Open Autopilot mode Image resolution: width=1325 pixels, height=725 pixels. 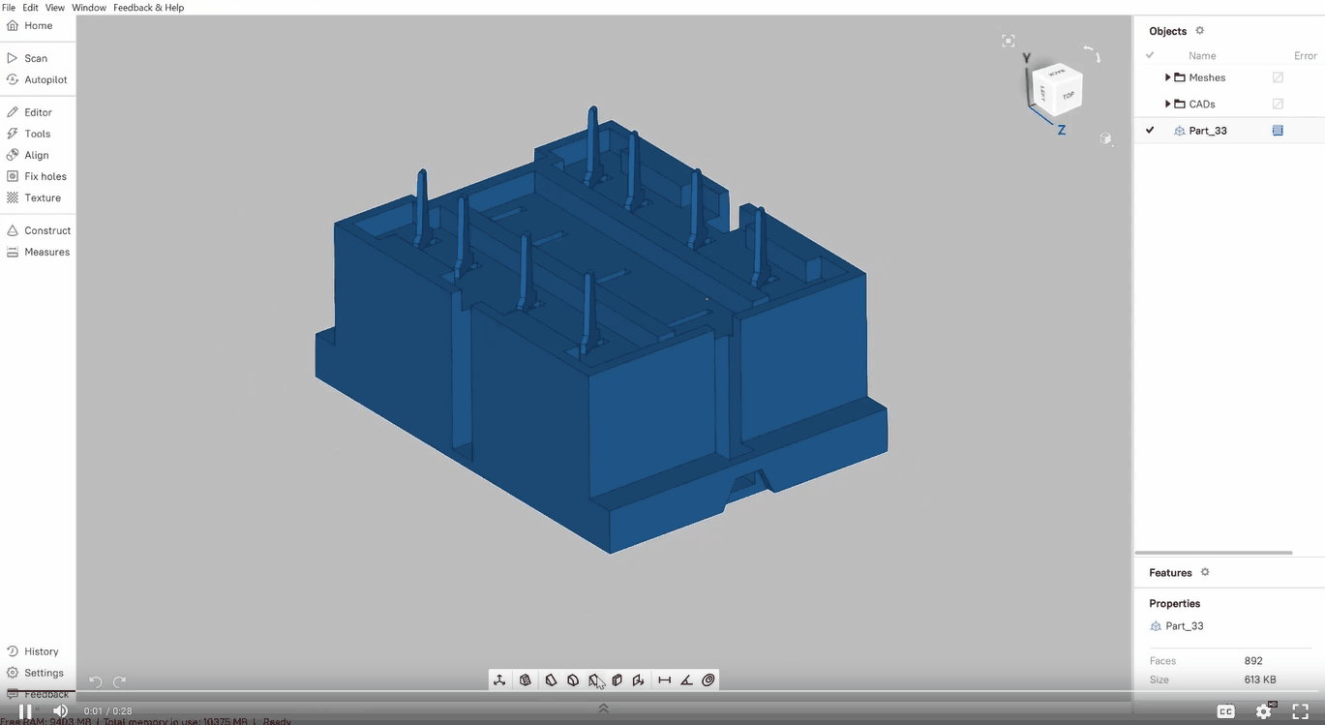[x=37, y=79]
